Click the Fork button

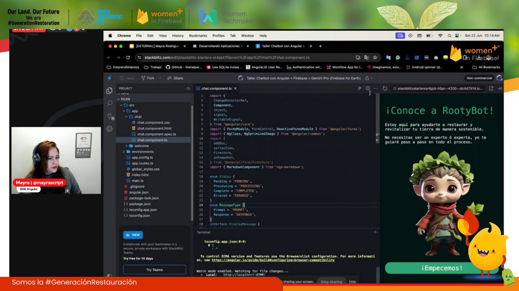(147, 78)
